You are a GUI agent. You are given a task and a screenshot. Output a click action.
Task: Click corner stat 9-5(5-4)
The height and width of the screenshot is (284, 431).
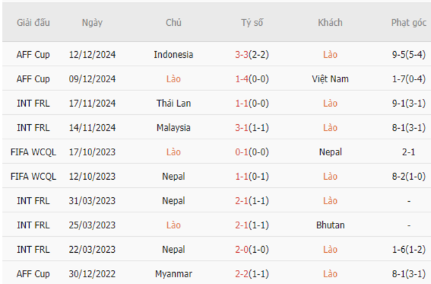408,54
